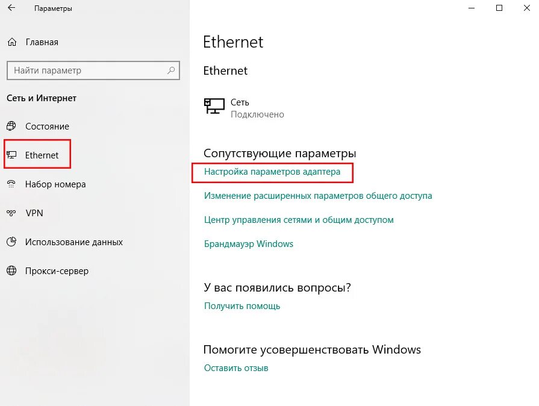Focus the Найти параметр search field
Viewport: 539px width, 406px height.
point(84,70)
